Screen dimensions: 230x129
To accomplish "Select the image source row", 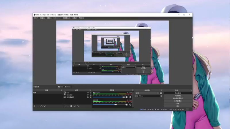I will (x=77, y=93).
